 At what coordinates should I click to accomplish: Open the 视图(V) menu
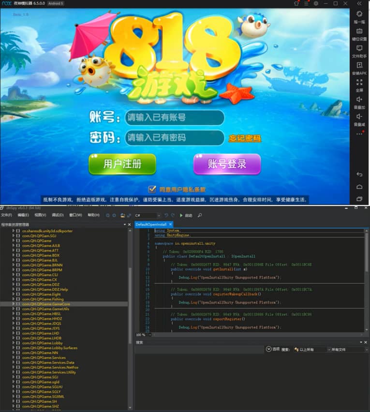[40, 215]
